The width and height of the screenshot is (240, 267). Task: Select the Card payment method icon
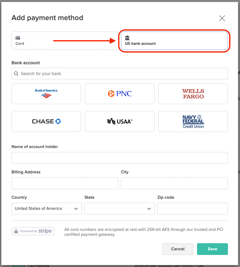coord(18,38)
